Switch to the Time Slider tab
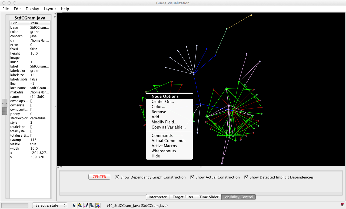This screenshot has width=346, height=209. pos(209,197)
